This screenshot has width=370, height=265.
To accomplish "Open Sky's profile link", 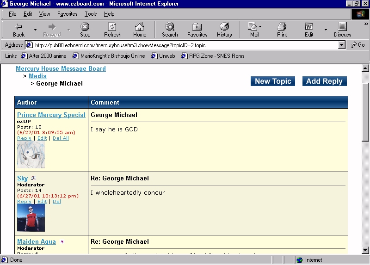I will (x=22, y=178).
